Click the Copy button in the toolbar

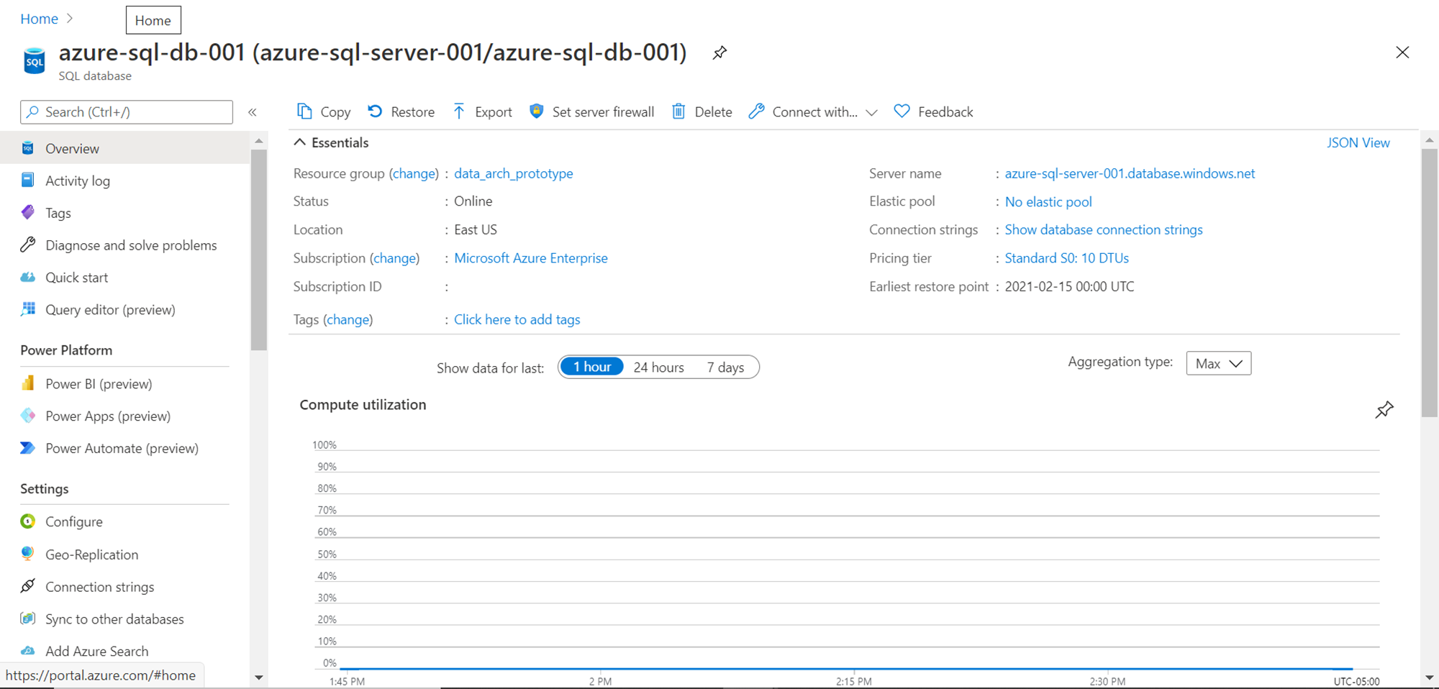pyautogui.click(x=324, y=111)
